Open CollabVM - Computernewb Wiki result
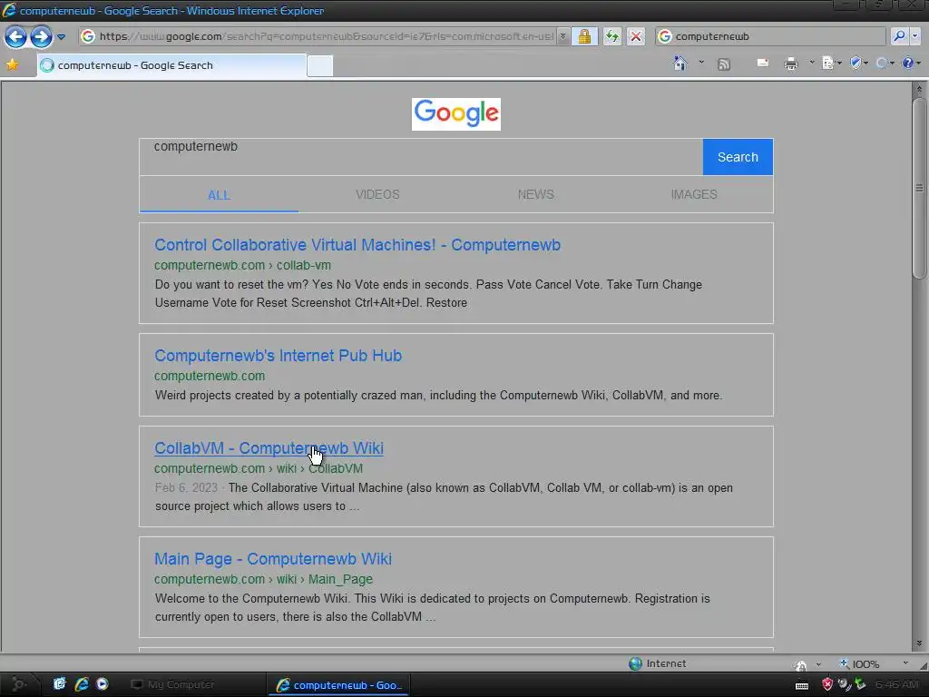Image resolution: width=929 pixels, height=697 pixels. [x=269, y=448]
